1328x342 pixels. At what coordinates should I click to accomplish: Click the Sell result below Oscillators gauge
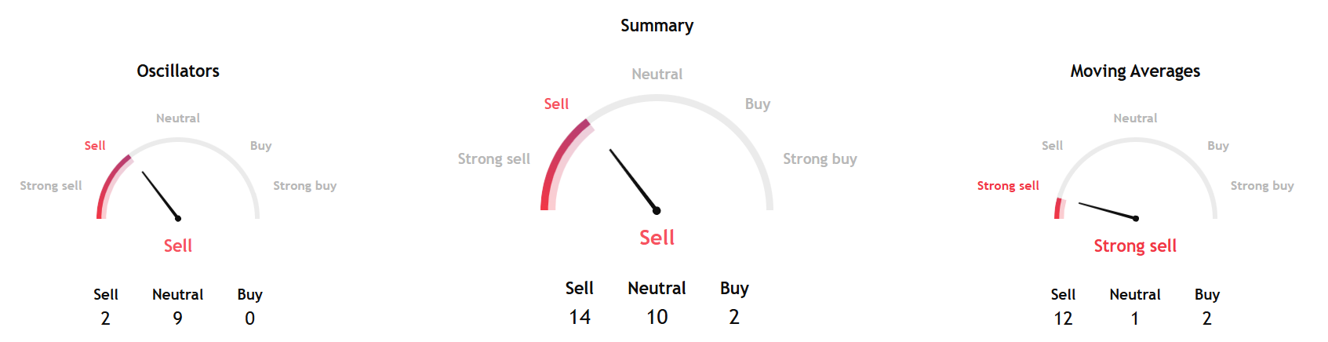pyautogui.click(x=178, y=246)
